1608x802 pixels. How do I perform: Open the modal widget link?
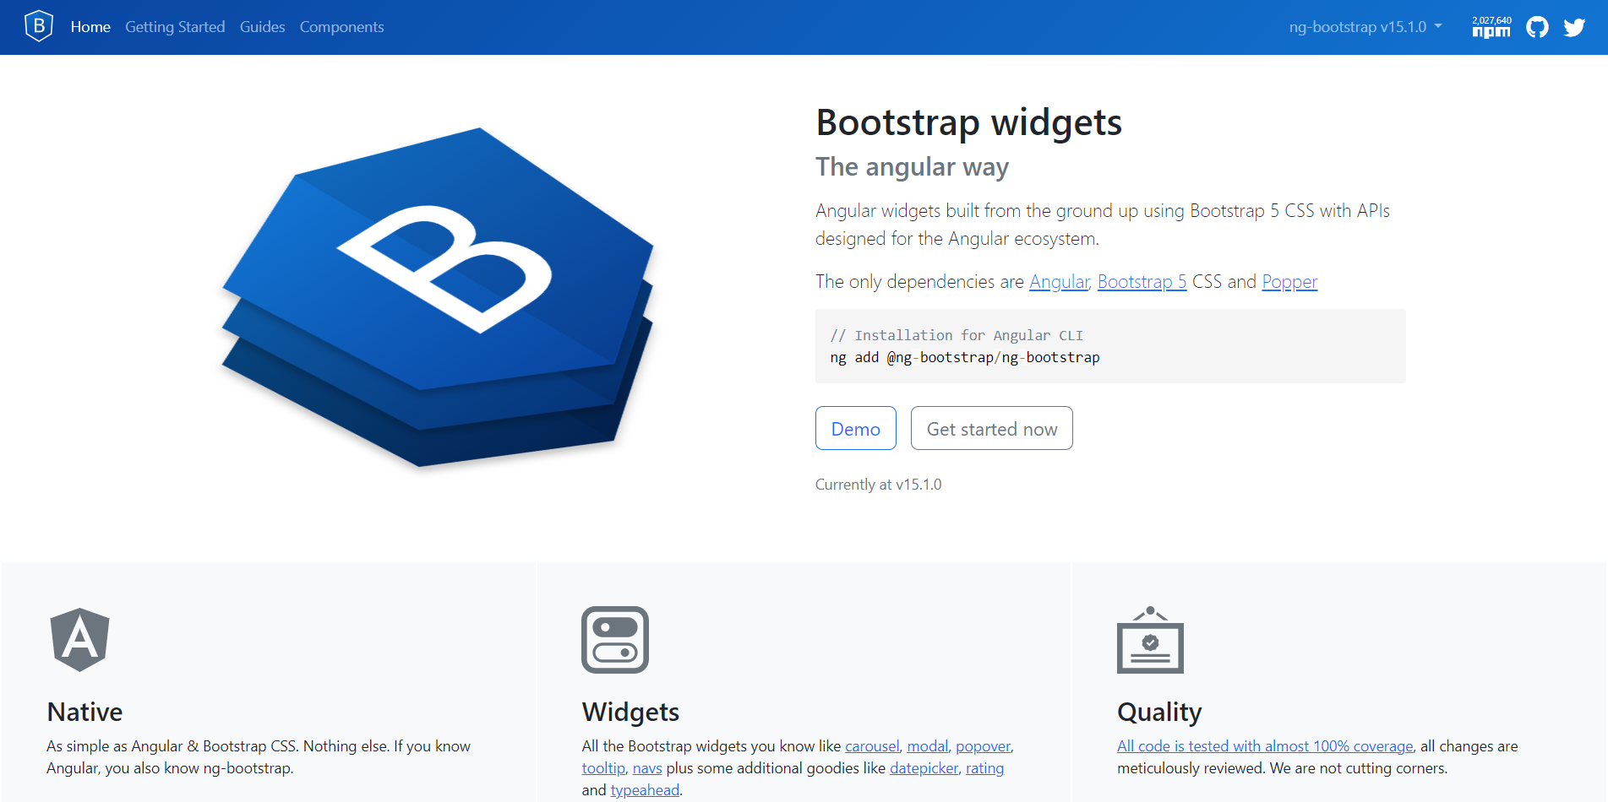coord(927,746)
